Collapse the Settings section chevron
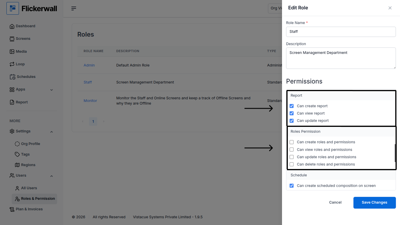Image resolution: width=400 pixels, height=225 pixels. [x=52, y=132]
